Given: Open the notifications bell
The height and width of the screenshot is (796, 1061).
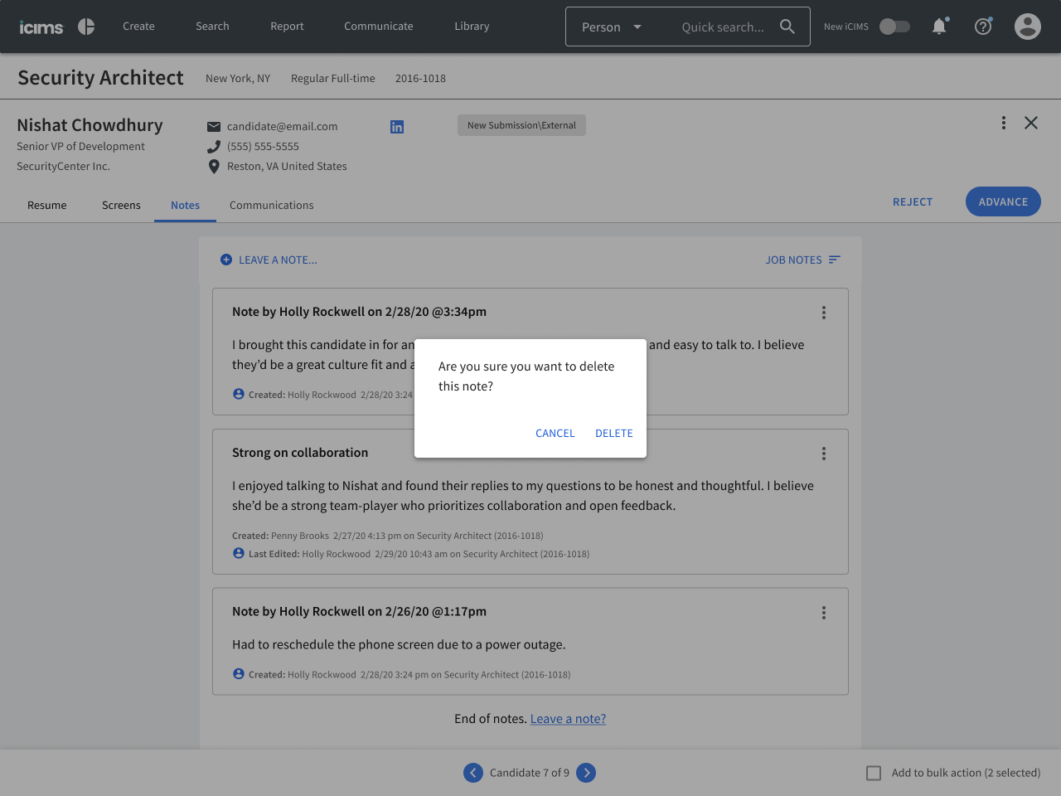Looking at the screenshot, I should (x=939, y=27).
